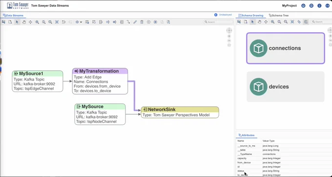Select the arrow pointer tool in Schema Drawing toolbar
Viewport: 332px width, 177px height.
[x=252, y=22]
